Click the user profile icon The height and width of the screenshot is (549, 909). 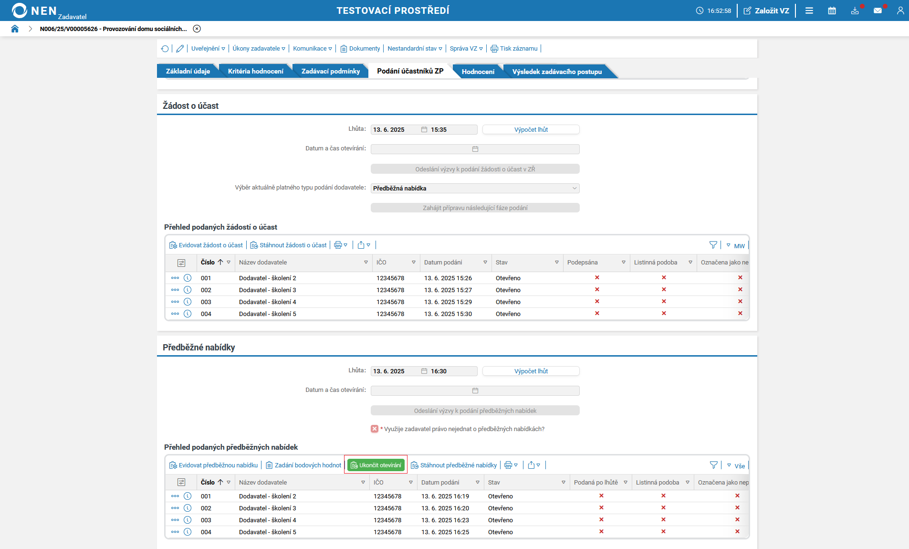point(900,11)
